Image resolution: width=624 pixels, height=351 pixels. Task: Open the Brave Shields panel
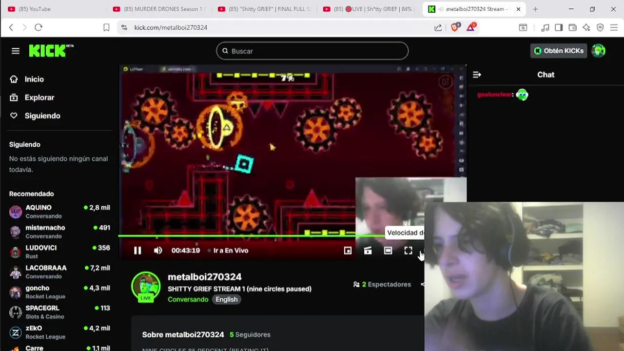(x=455, y=27)
